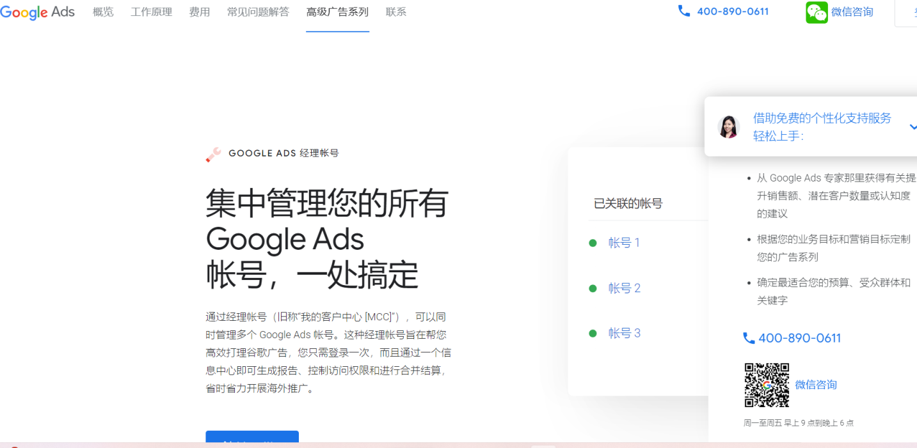
Task: Switch to the 概览 tab
Action: pyautogui.click(x=102, y=11)
